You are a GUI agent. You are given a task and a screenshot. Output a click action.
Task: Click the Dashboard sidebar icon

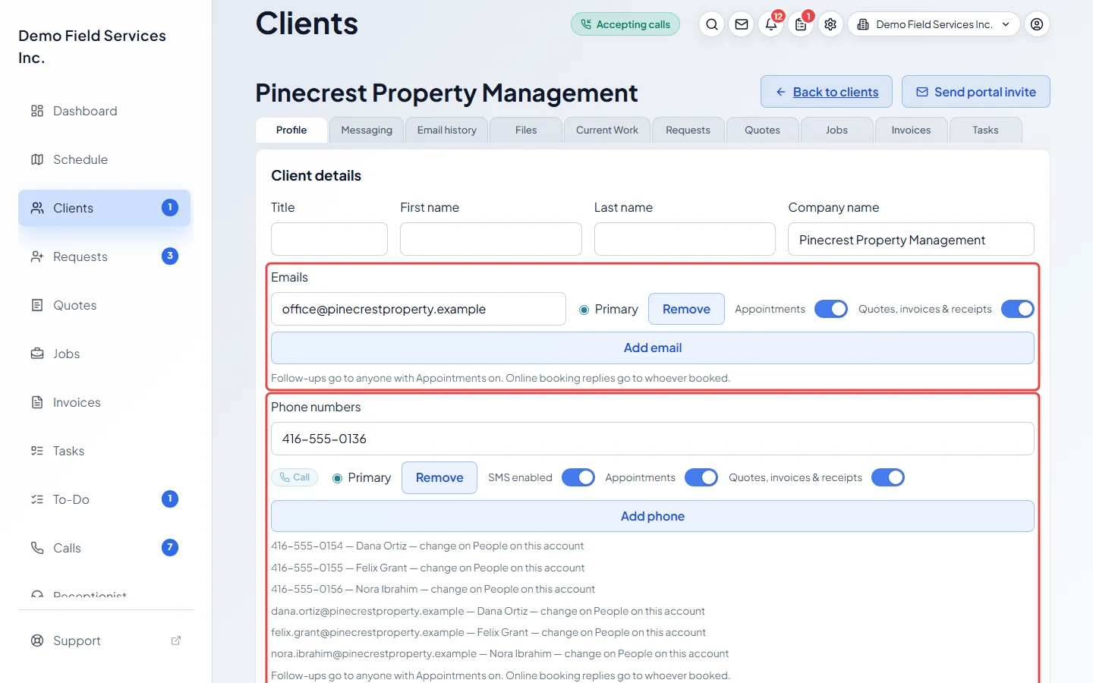[x=37, y=111]
